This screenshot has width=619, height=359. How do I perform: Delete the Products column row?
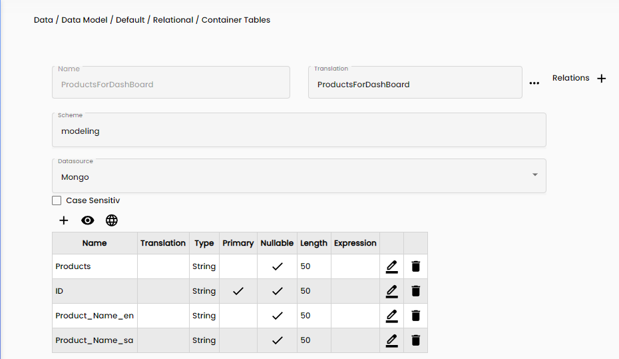pos(416,266)
